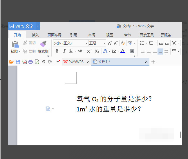The height and width of the screenshot is (159, 188).
Task: Click the Print icon in quick toolbar
Action: click(30, 62)
